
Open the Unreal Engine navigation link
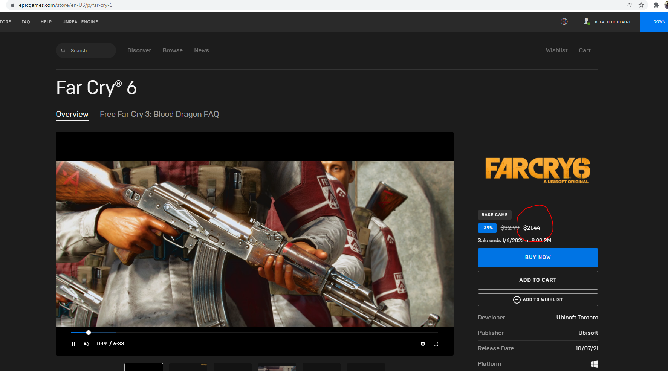pyautogui.click(x=80, y=22)
